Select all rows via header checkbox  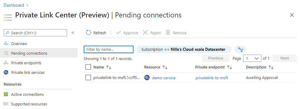coord(88,67)
